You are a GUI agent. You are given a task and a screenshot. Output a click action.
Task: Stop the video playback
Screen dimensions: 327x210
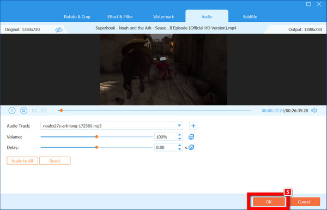[x=23, y=110]
